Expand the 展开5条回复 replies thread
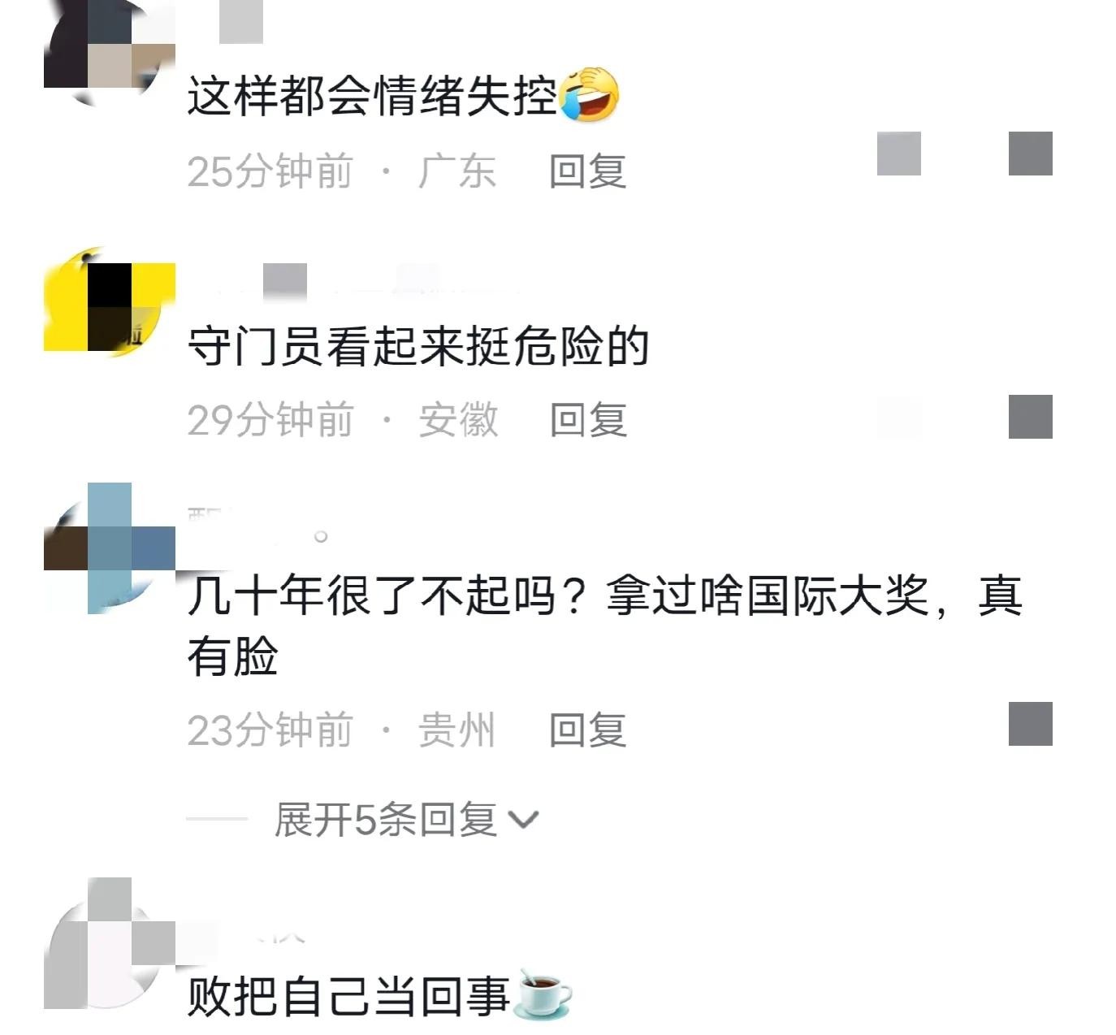The height and width of the screenshot is (1035, 1116). [406, 819]
